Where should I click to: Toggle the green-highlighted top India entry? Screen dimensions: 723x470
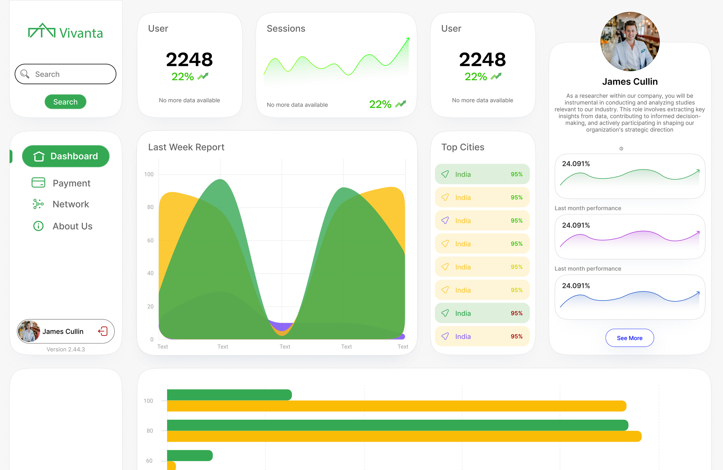tap(482, 174)
